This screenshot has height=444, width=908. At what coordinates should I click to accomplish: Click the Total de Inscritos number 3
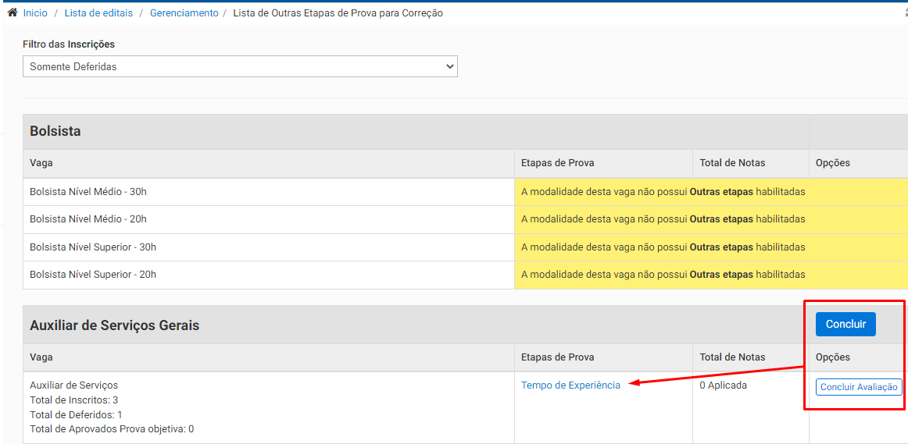pyautogui.click(x=116, y=400)
